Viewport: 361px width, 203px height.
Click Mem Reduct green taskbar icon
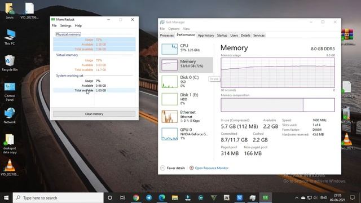point(266,198)
